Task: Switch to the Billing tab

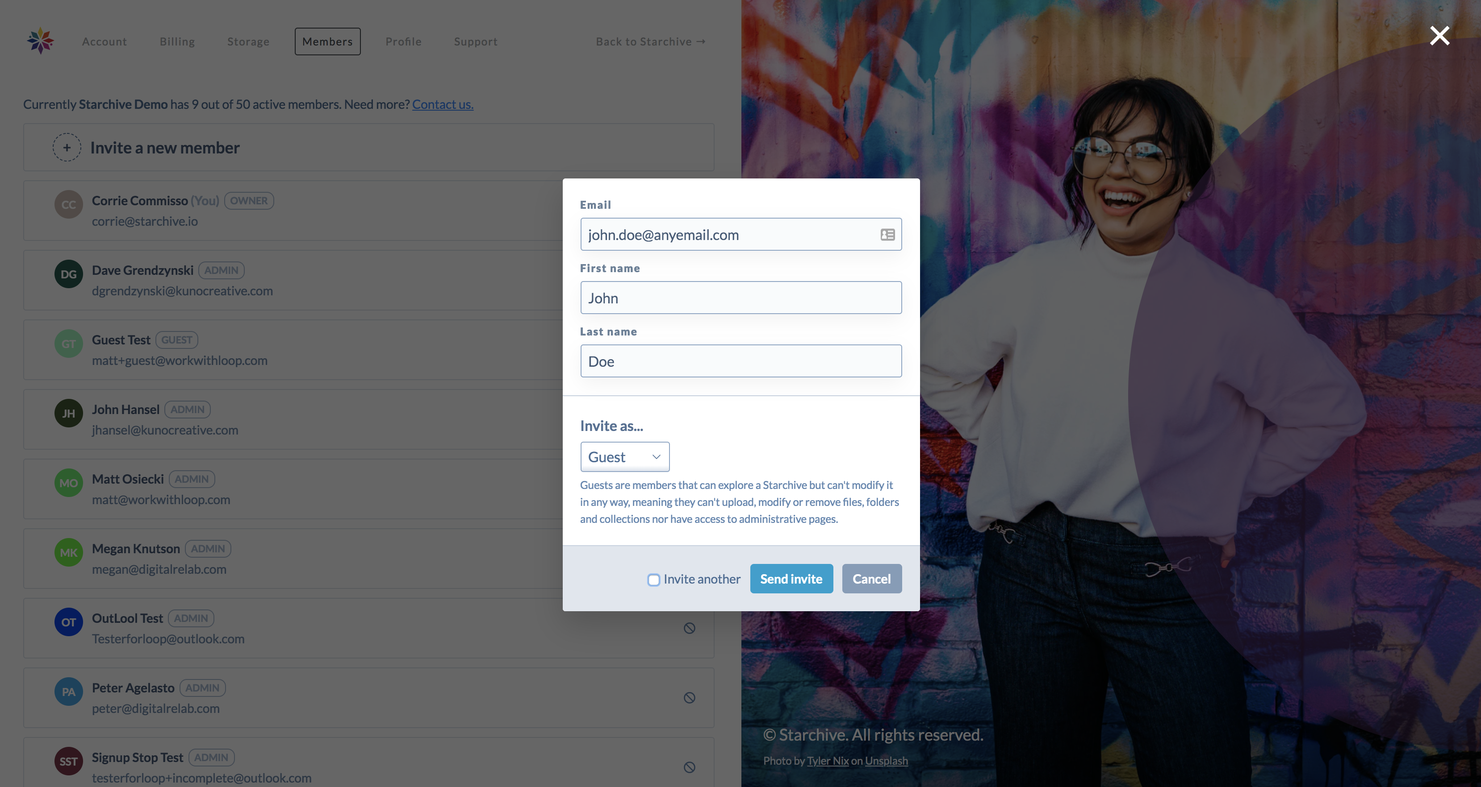Action: coord(177,41)
